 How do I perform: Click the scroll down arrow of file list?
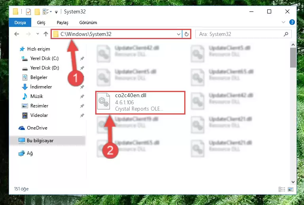[293, 182]
